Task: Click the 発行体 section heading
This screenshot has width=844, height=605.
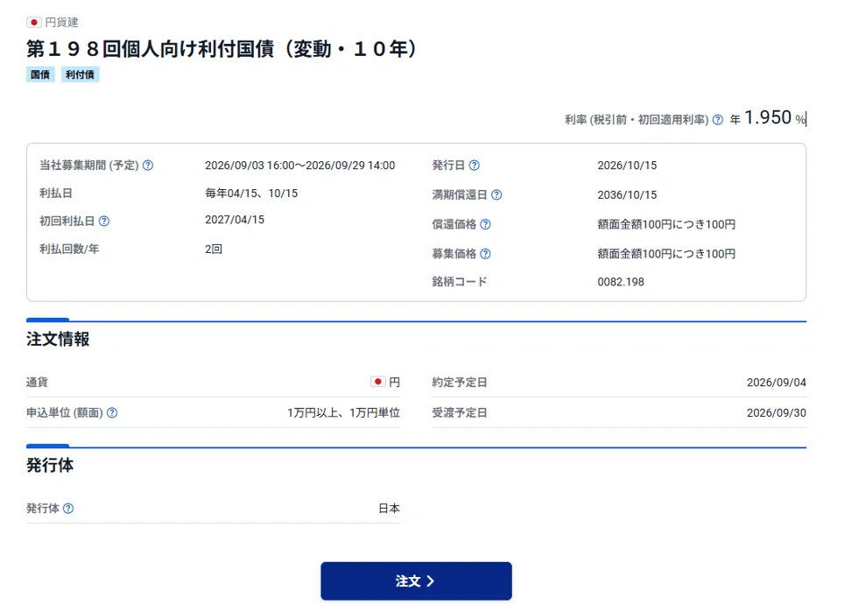Action: click(50, 465)
